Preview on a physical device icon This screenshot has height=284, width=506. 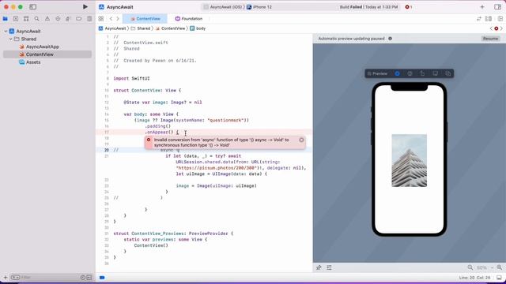tap(436, 73)
